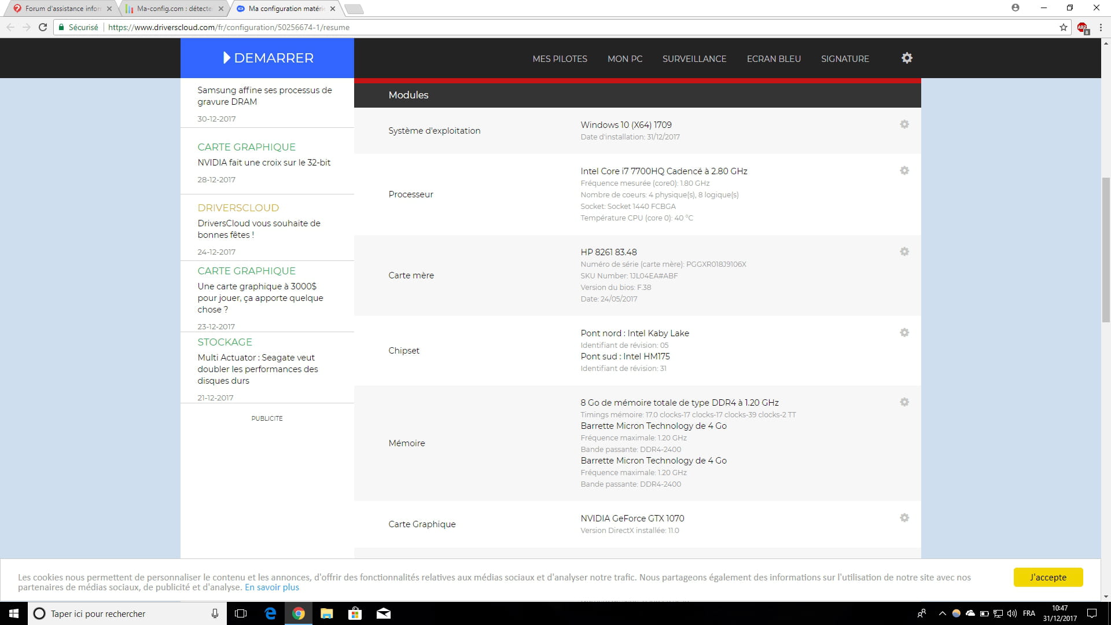Click the taskbar clock showing 10:47
The image size is (1111, 625).
tap(1060, 613)
